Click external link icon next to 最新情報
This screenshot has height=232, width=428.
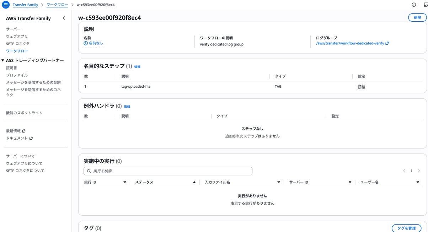pos(24,131)
